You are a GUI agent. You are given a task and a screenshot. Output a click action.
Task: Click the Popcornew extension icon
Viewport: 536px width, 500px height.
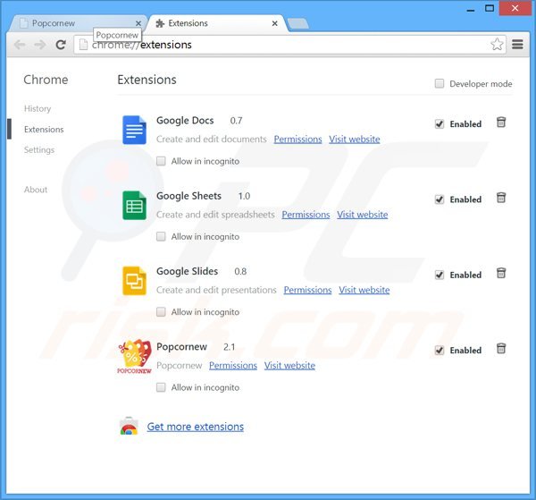tap(134, 356)
